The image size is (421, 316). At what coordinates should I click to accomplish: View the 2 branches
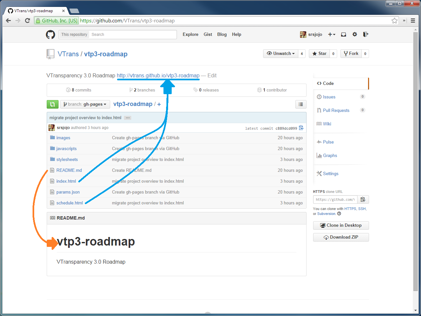pyautogui.click(x=142, y=90)
